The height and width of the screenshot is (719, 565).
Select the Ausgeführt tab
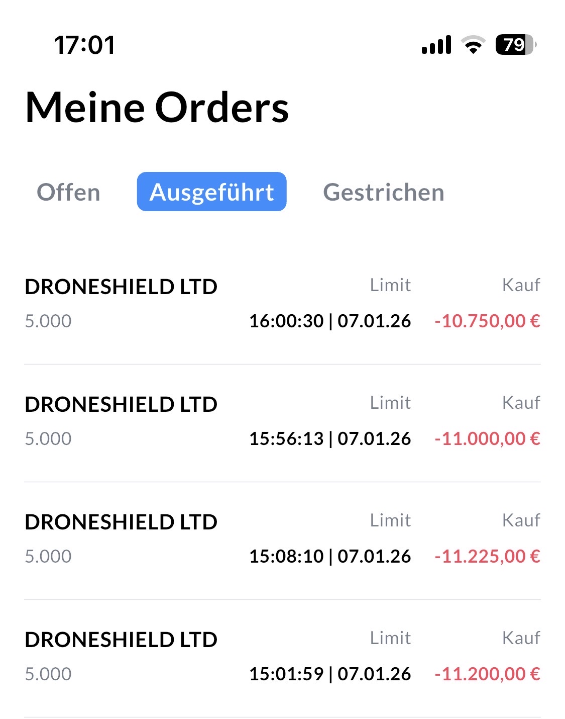(x=211, y=192)
